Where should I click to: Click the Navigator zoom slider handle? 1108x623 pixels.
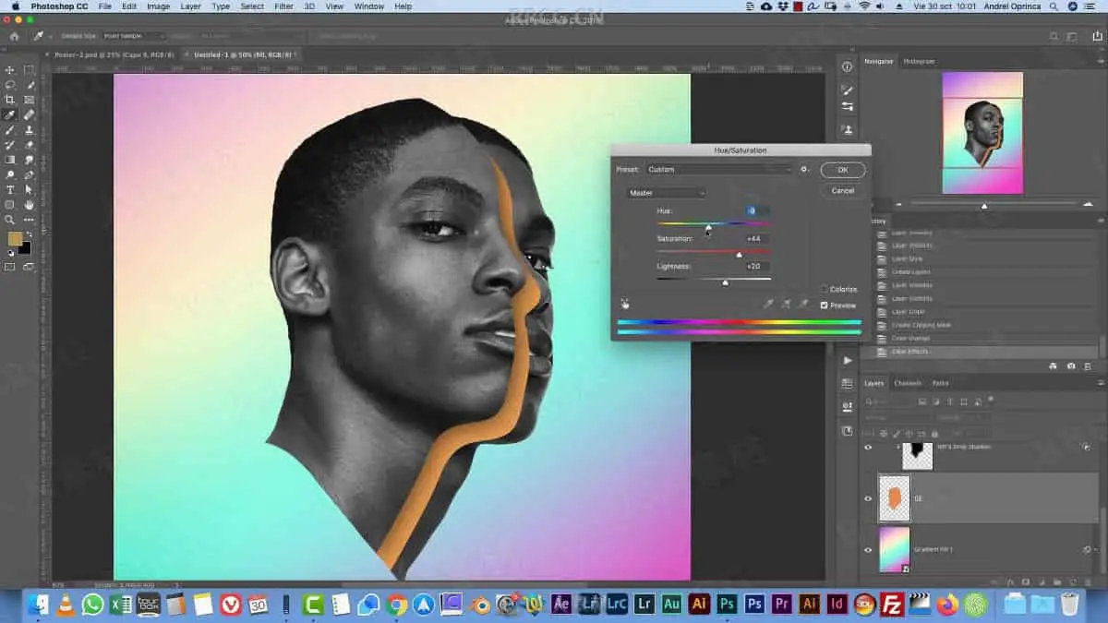click(984, 206)
